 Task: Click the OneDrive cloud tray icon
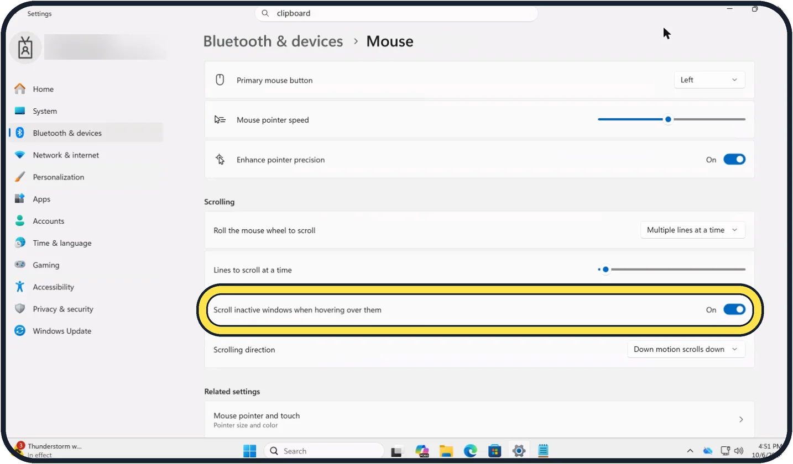coord(708,451)
